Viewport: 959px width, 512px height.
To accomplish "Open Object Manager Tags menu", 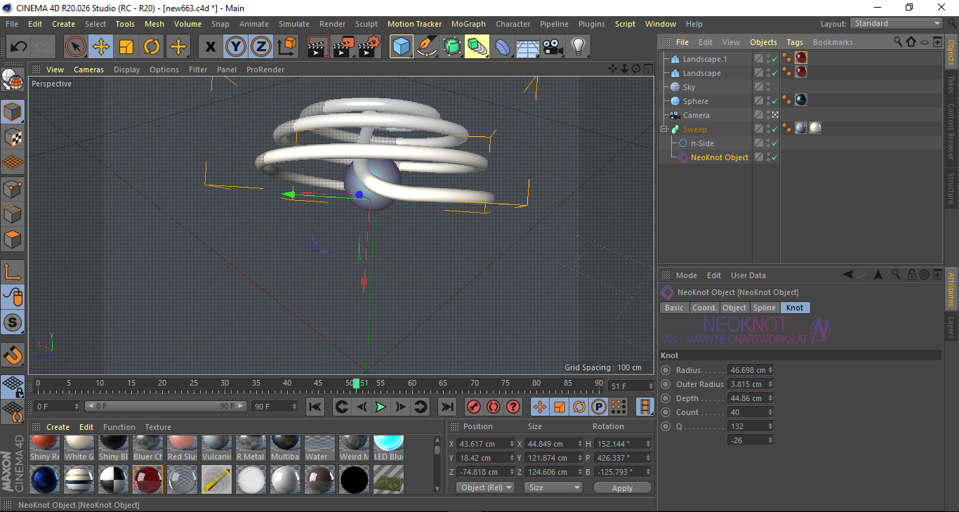I will click(795, 42).
